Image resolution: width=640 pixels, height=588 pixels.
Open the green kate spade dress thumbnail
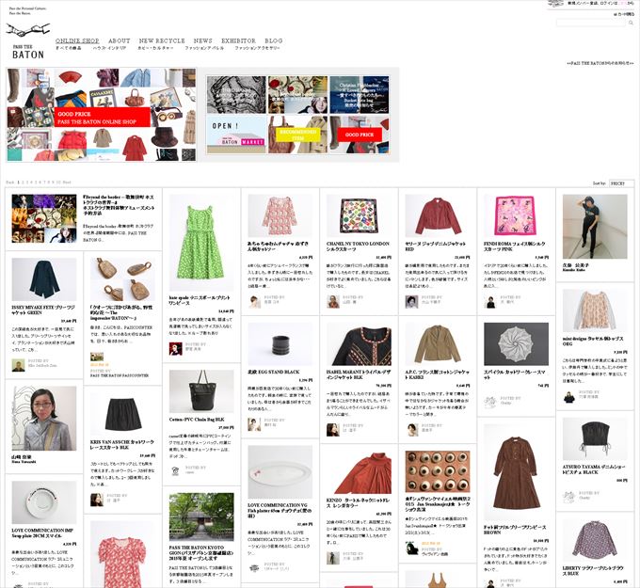[201, 243]
